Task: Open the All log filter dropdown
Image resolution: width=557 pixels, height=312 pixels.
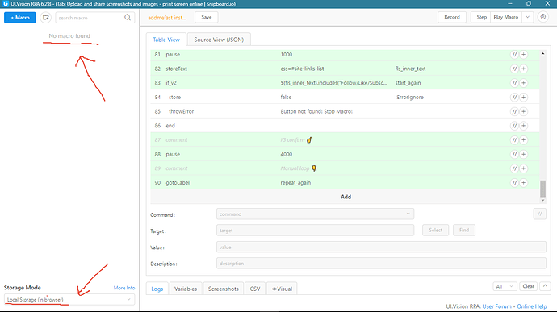Action: coord(505,286)
